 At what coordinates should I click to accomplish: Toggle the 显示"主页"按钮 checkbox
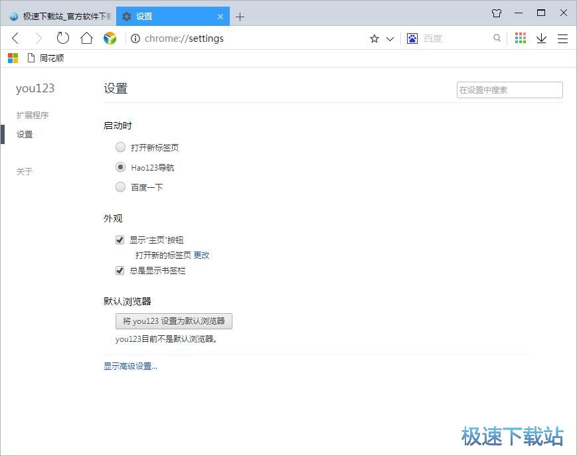[x=120, y=240]
